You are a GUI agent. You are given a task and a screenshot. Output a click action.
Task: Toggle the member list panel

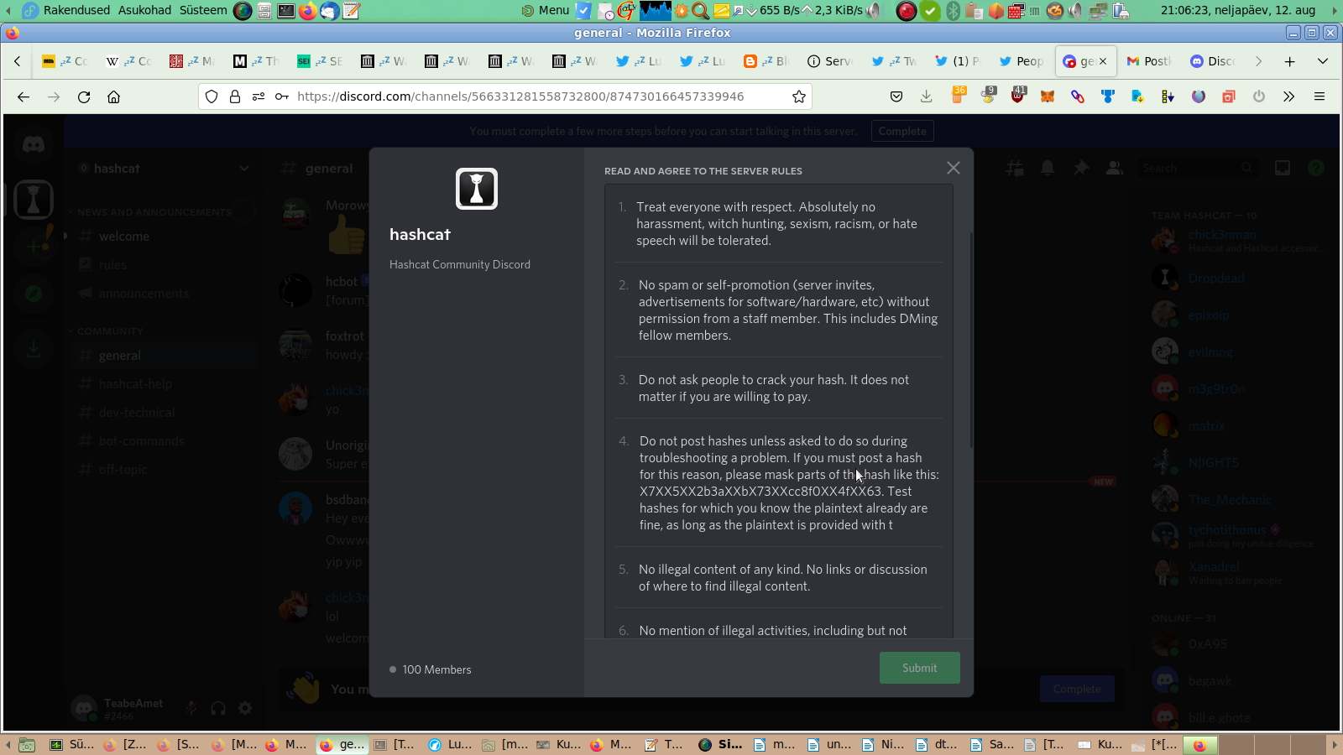[1115, 169]
